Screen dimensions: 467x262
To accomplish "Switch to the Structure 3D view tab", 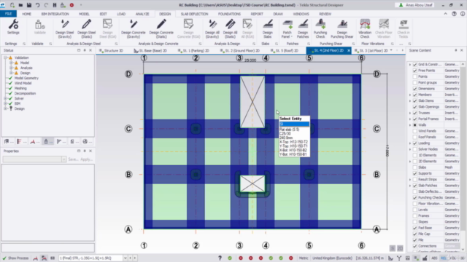I will 111,50.
